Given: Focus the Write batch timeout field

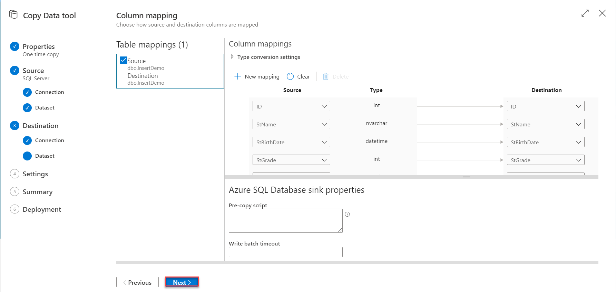Looking at the screenshot, I should point(285,252).
